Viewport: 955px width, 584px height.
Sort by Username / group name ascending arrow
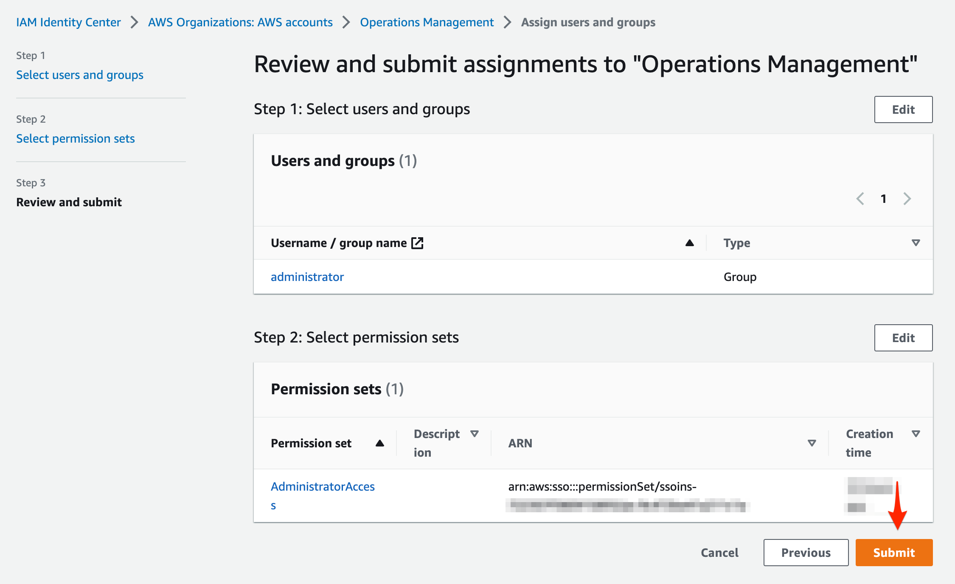(689, 243)
